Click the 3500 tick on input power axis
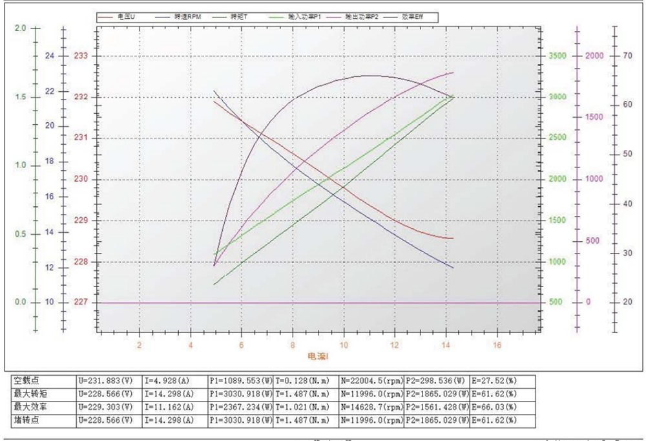Screen dimensions: 646x441 [557, 56]
